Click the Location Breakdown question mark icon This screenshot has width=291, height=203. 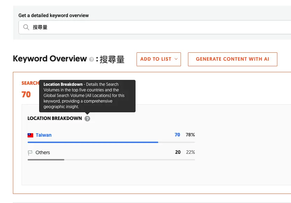click(x=87, y=119)
